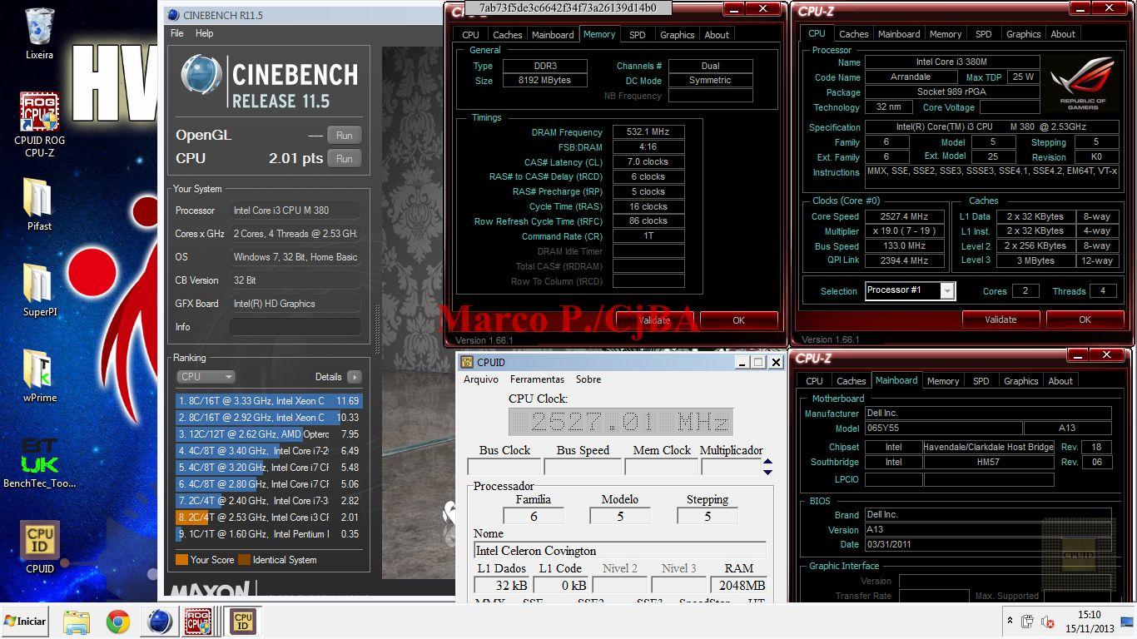Open Caches tab in top-right CPU-Z window

coord(853,34)
